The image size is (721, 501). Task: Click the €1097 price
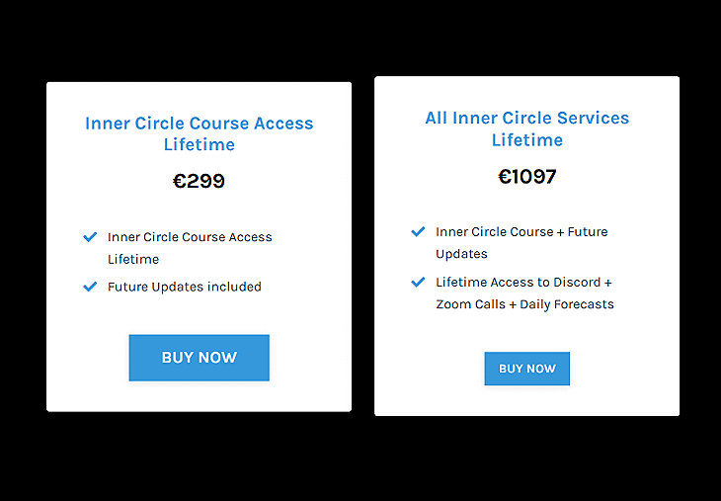(526, 177)
